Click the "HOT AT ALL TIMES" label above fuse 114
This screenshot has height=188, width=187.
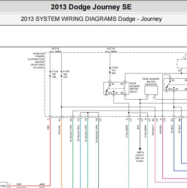click(x=111, y=50)
